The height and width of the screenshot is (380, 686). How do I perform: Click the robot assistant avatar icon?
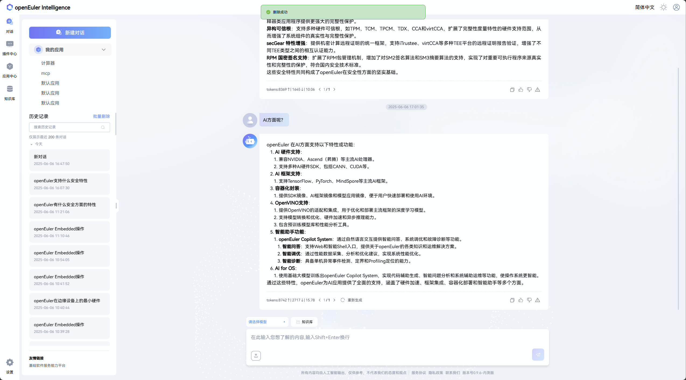point(250,141)
